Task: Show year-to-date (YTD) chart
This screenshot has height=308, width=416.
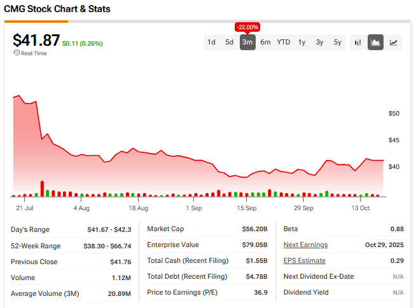Action: click(x=284, y=43)
